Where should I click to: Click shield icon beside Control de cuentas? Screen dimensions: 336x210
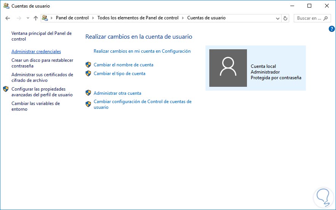(88, 104)
